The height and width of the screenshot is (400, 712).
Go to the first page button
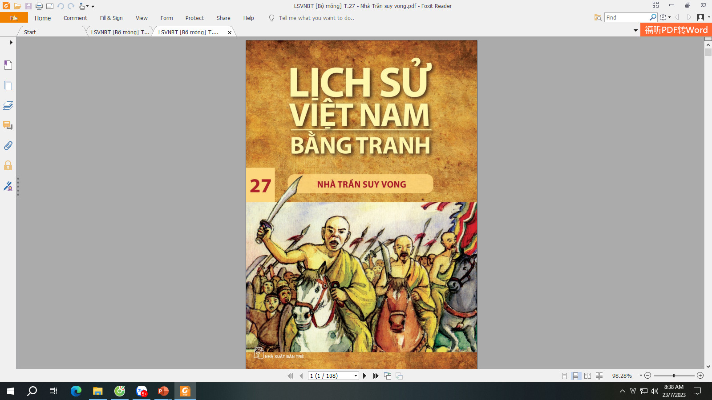pyautogui.click(x=290, y=376)
